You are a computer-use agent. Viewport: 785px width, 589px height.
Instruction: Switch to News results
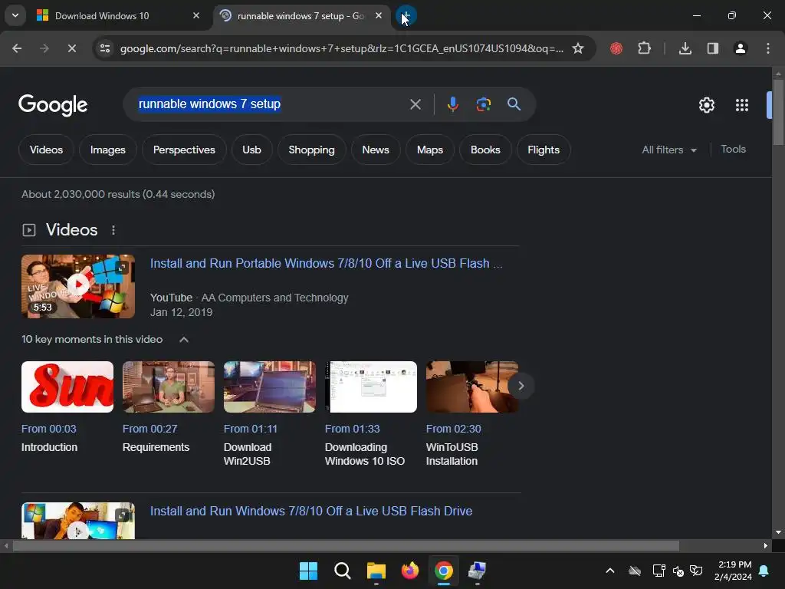tap(376, 150)
